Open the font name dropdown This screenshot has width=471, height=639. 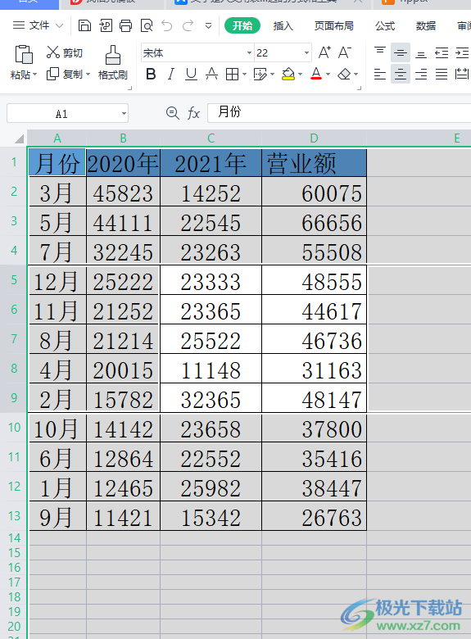249,53
